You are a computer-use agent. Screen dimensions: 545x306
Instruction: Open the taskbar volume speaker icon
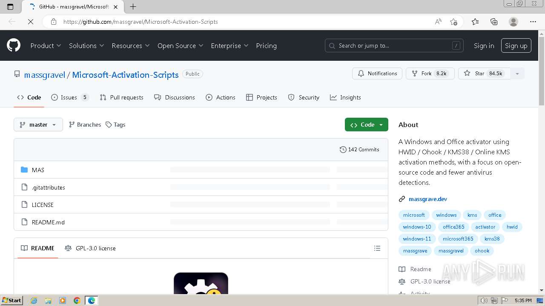click(x=484, y=300)
